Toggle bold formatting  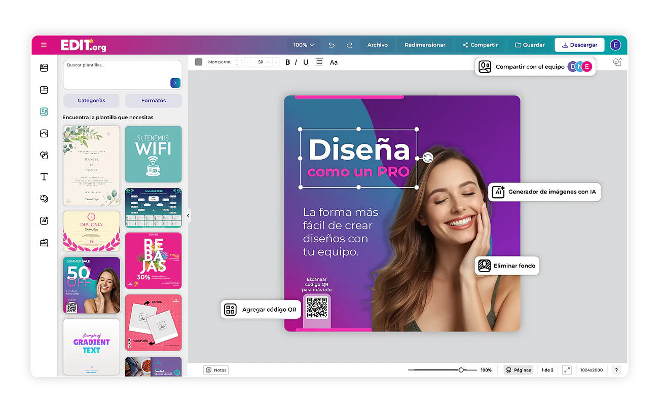[x=287, y=62]
